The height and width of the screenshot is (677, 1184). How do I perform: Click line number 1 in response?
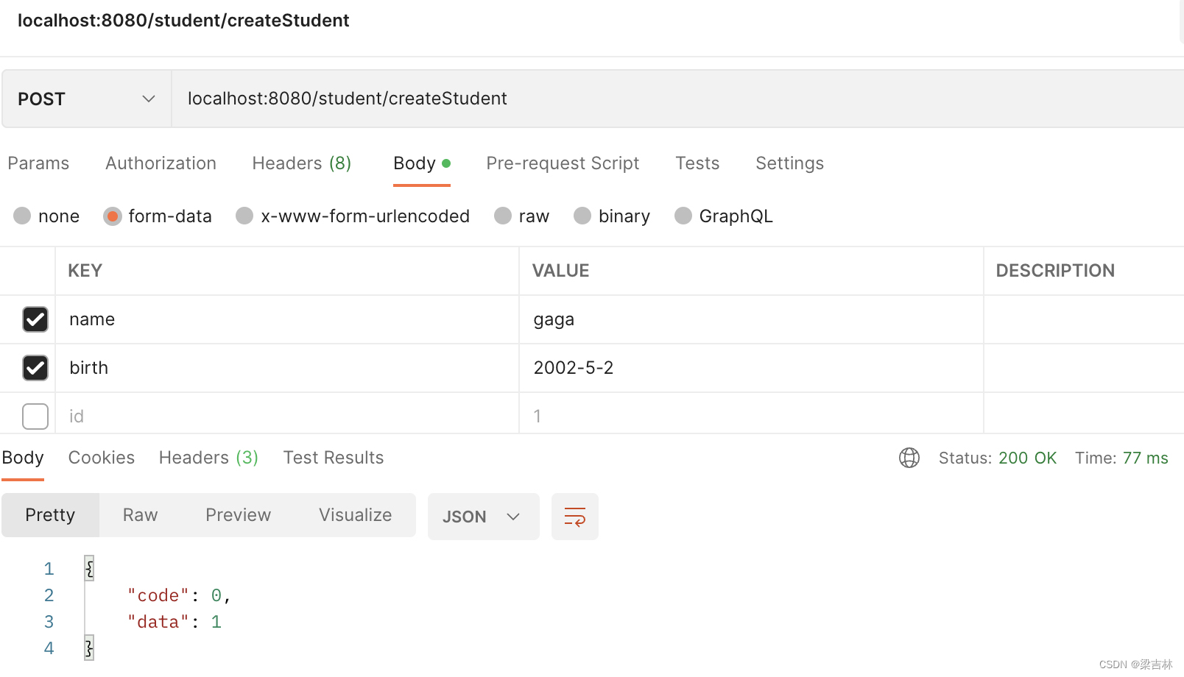point(49,569)
